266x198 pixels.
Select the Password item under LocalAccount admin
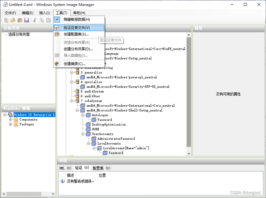(116, 153)
